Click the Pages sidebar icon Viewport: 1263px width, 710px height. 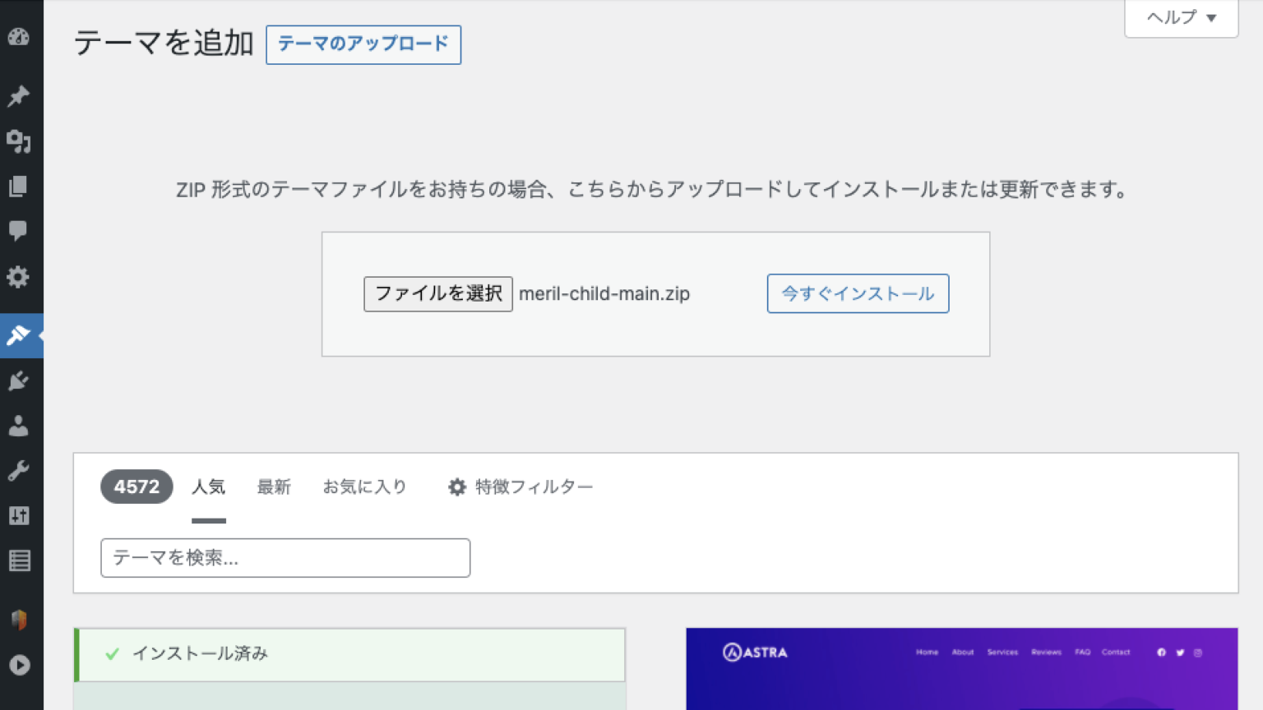(x=20, y=186)
